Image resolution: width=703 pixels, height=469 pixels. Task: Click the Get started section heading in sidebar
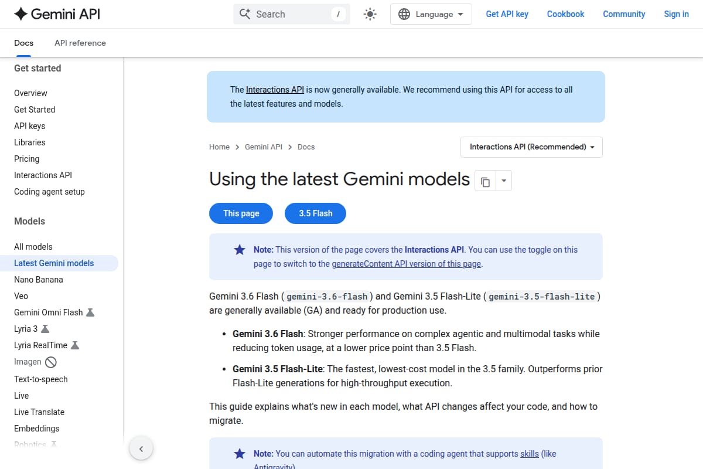coord(37,68)
